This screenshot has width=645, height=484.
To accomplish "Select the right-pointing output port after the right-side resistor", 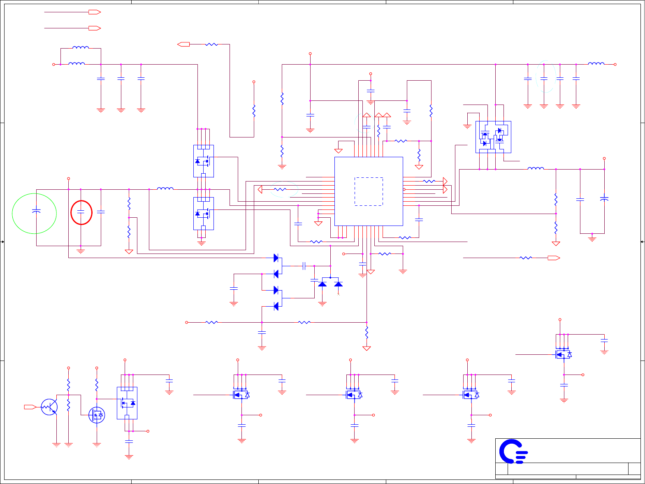I will click(x=554, y=258).
